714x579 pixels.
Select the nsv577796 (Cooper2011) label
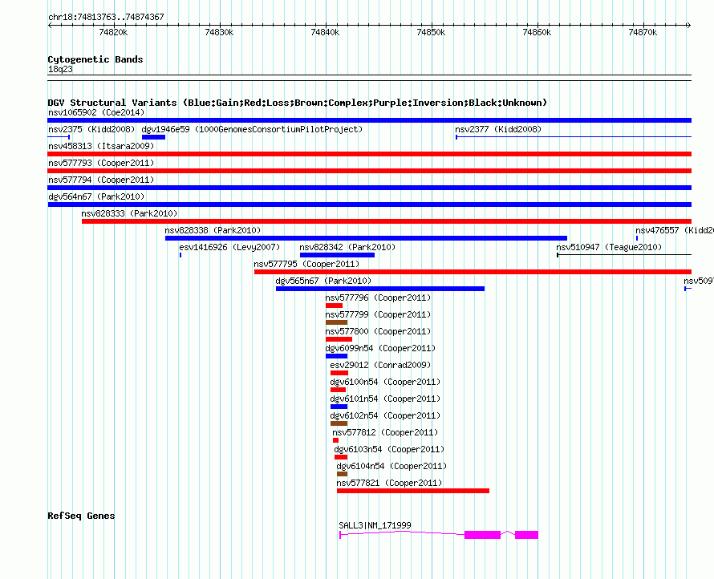click(378, 298)
